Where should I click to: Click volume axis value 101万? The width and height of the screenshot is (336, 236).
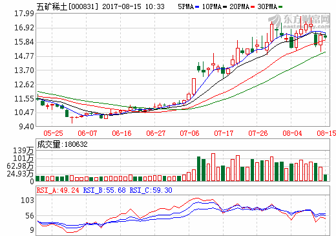23,158
